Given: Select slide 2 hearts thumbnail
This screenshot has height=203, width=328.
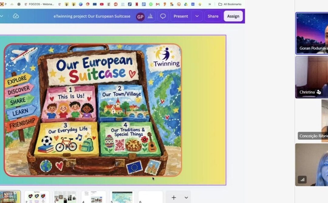Looking at the screenshot, I should coord(37,197).
